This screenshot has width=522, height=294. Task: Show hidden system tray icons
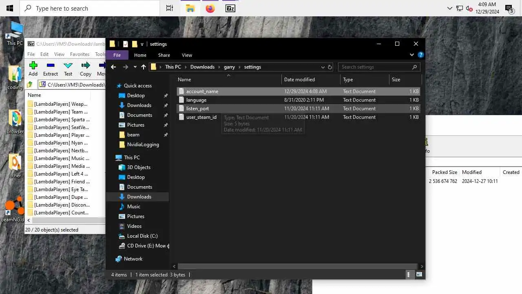click(x=450, y=8)
